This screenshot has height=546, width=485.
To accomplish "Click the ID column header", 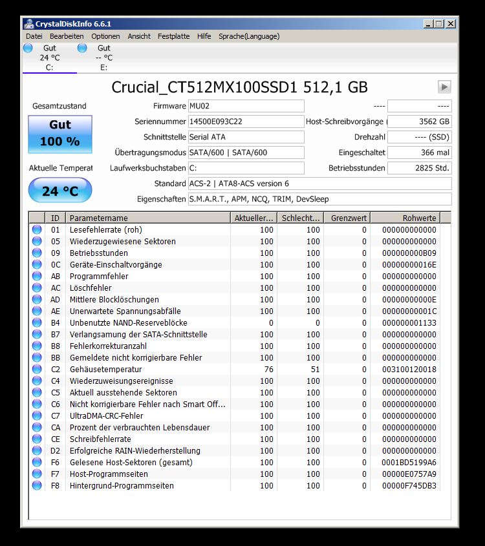I will point(55,218).
